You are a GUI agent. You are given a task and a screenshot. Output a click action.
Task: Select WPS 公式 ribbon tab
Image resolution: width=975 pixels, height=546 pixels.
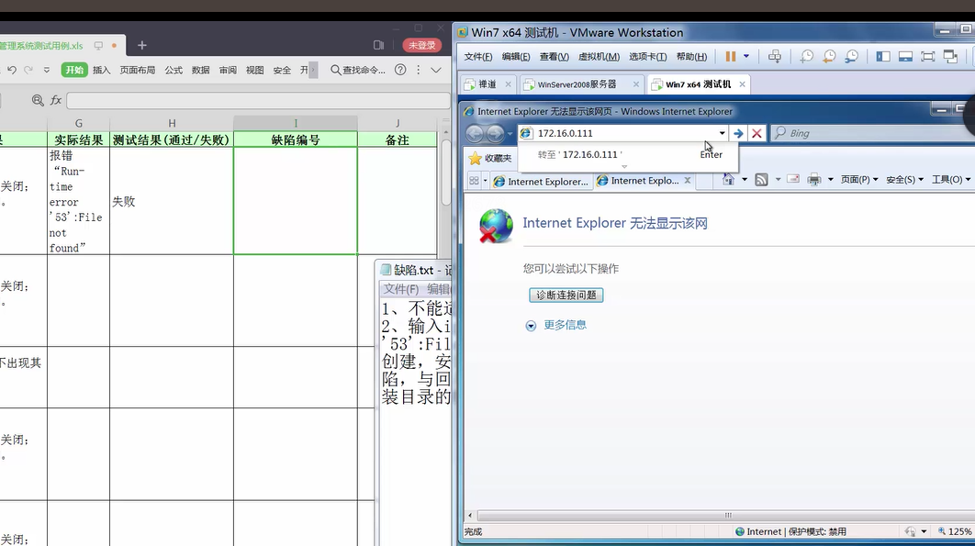click(x=174, y=71)
